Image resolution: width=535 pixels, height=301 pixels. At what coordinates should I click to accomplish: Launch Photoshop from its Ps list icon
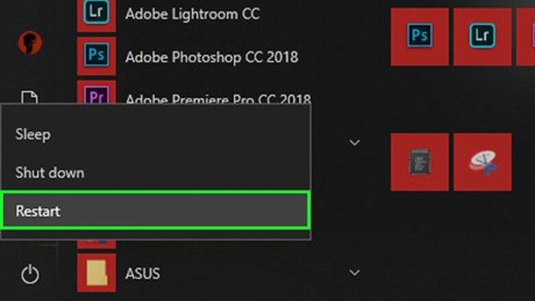(x=97, y=56)
